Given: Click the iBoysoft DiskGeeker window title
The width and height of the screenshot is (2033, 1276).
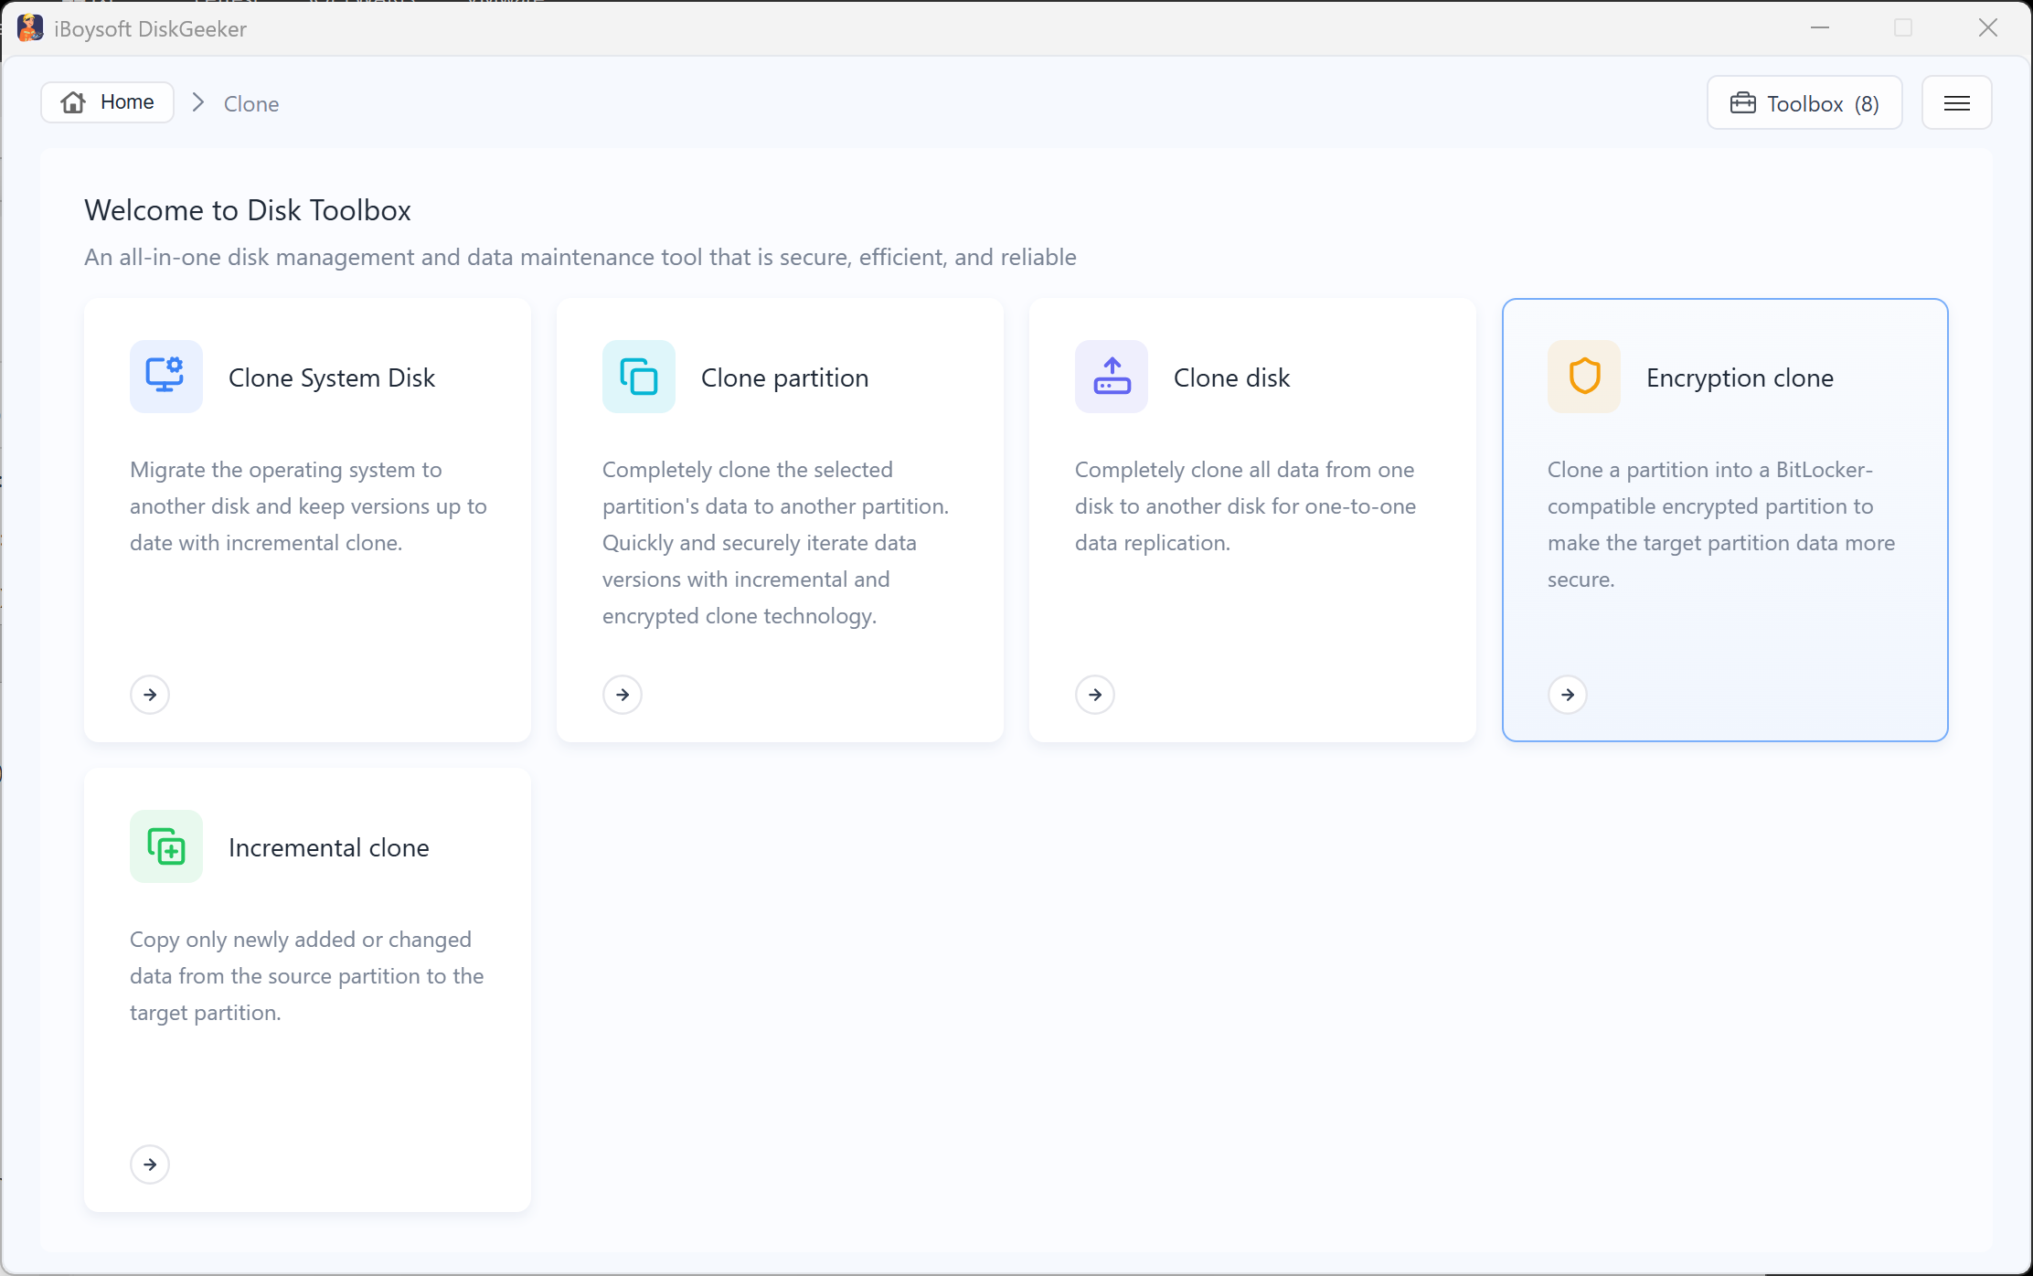Looking at the screenshot, I should point(150,29).
